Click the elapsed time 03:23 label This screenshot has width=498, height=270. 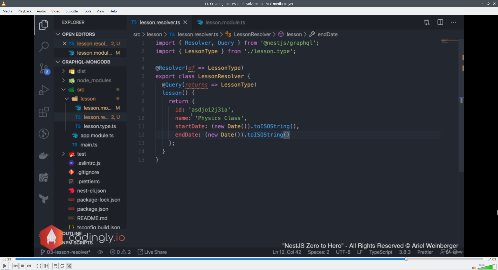point(7,259)
